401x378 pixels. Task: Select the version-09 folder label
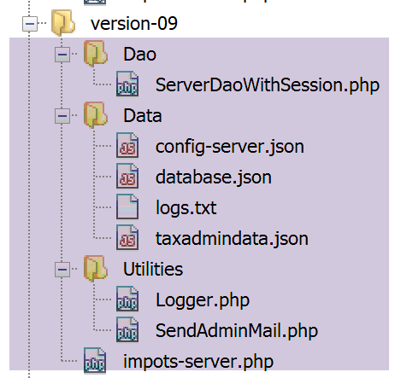click(x=134, y=23)
